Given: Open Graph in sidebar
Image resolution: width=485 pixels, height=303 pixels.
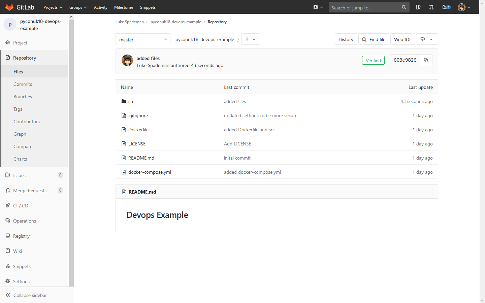Looking at the screenshot, I should point(20,134).
